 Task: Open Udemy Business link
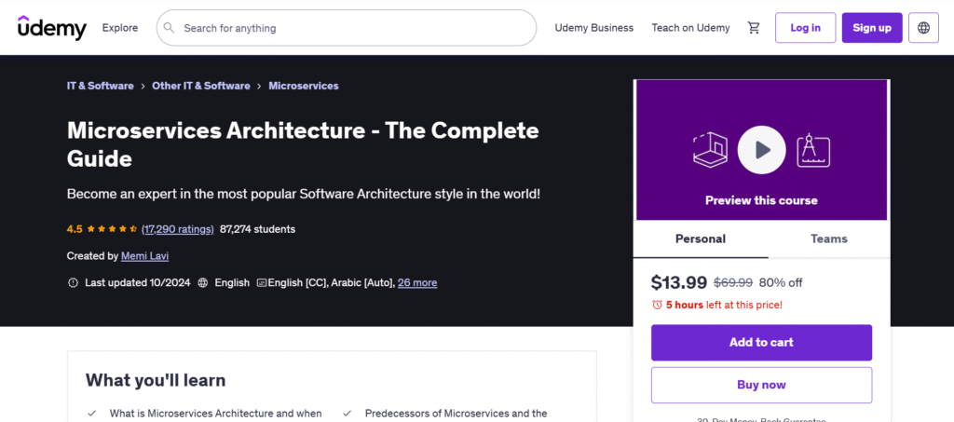[x=593, y=28]
